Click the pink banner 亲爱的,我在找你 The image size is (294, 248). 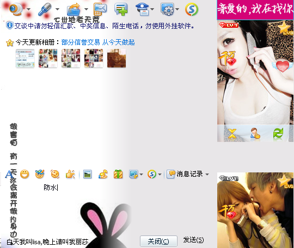(x=255, y=10)
